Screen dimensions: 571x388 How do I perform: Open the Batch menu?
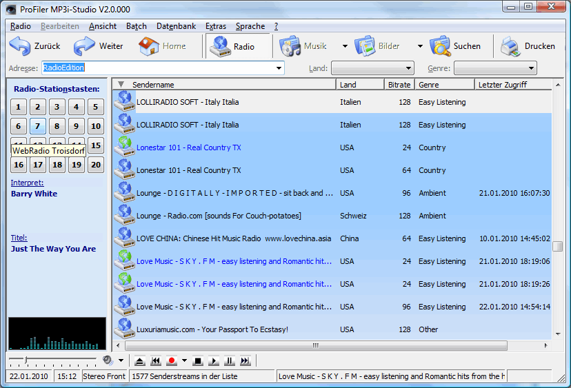(136, 26)
